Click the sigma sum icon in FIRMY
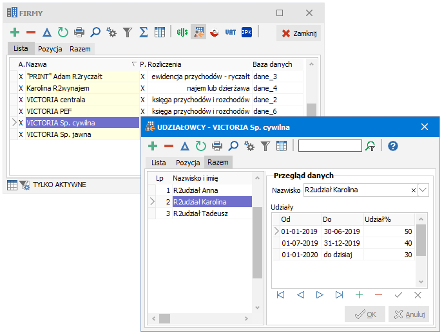This screenshot has width=442, height=335. click(x=144, y=32)
